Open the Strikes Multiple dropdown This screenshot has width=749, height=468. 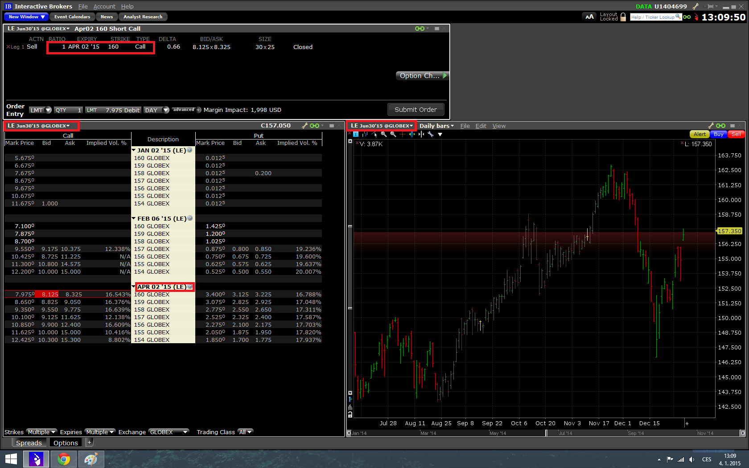click(41, 432)
